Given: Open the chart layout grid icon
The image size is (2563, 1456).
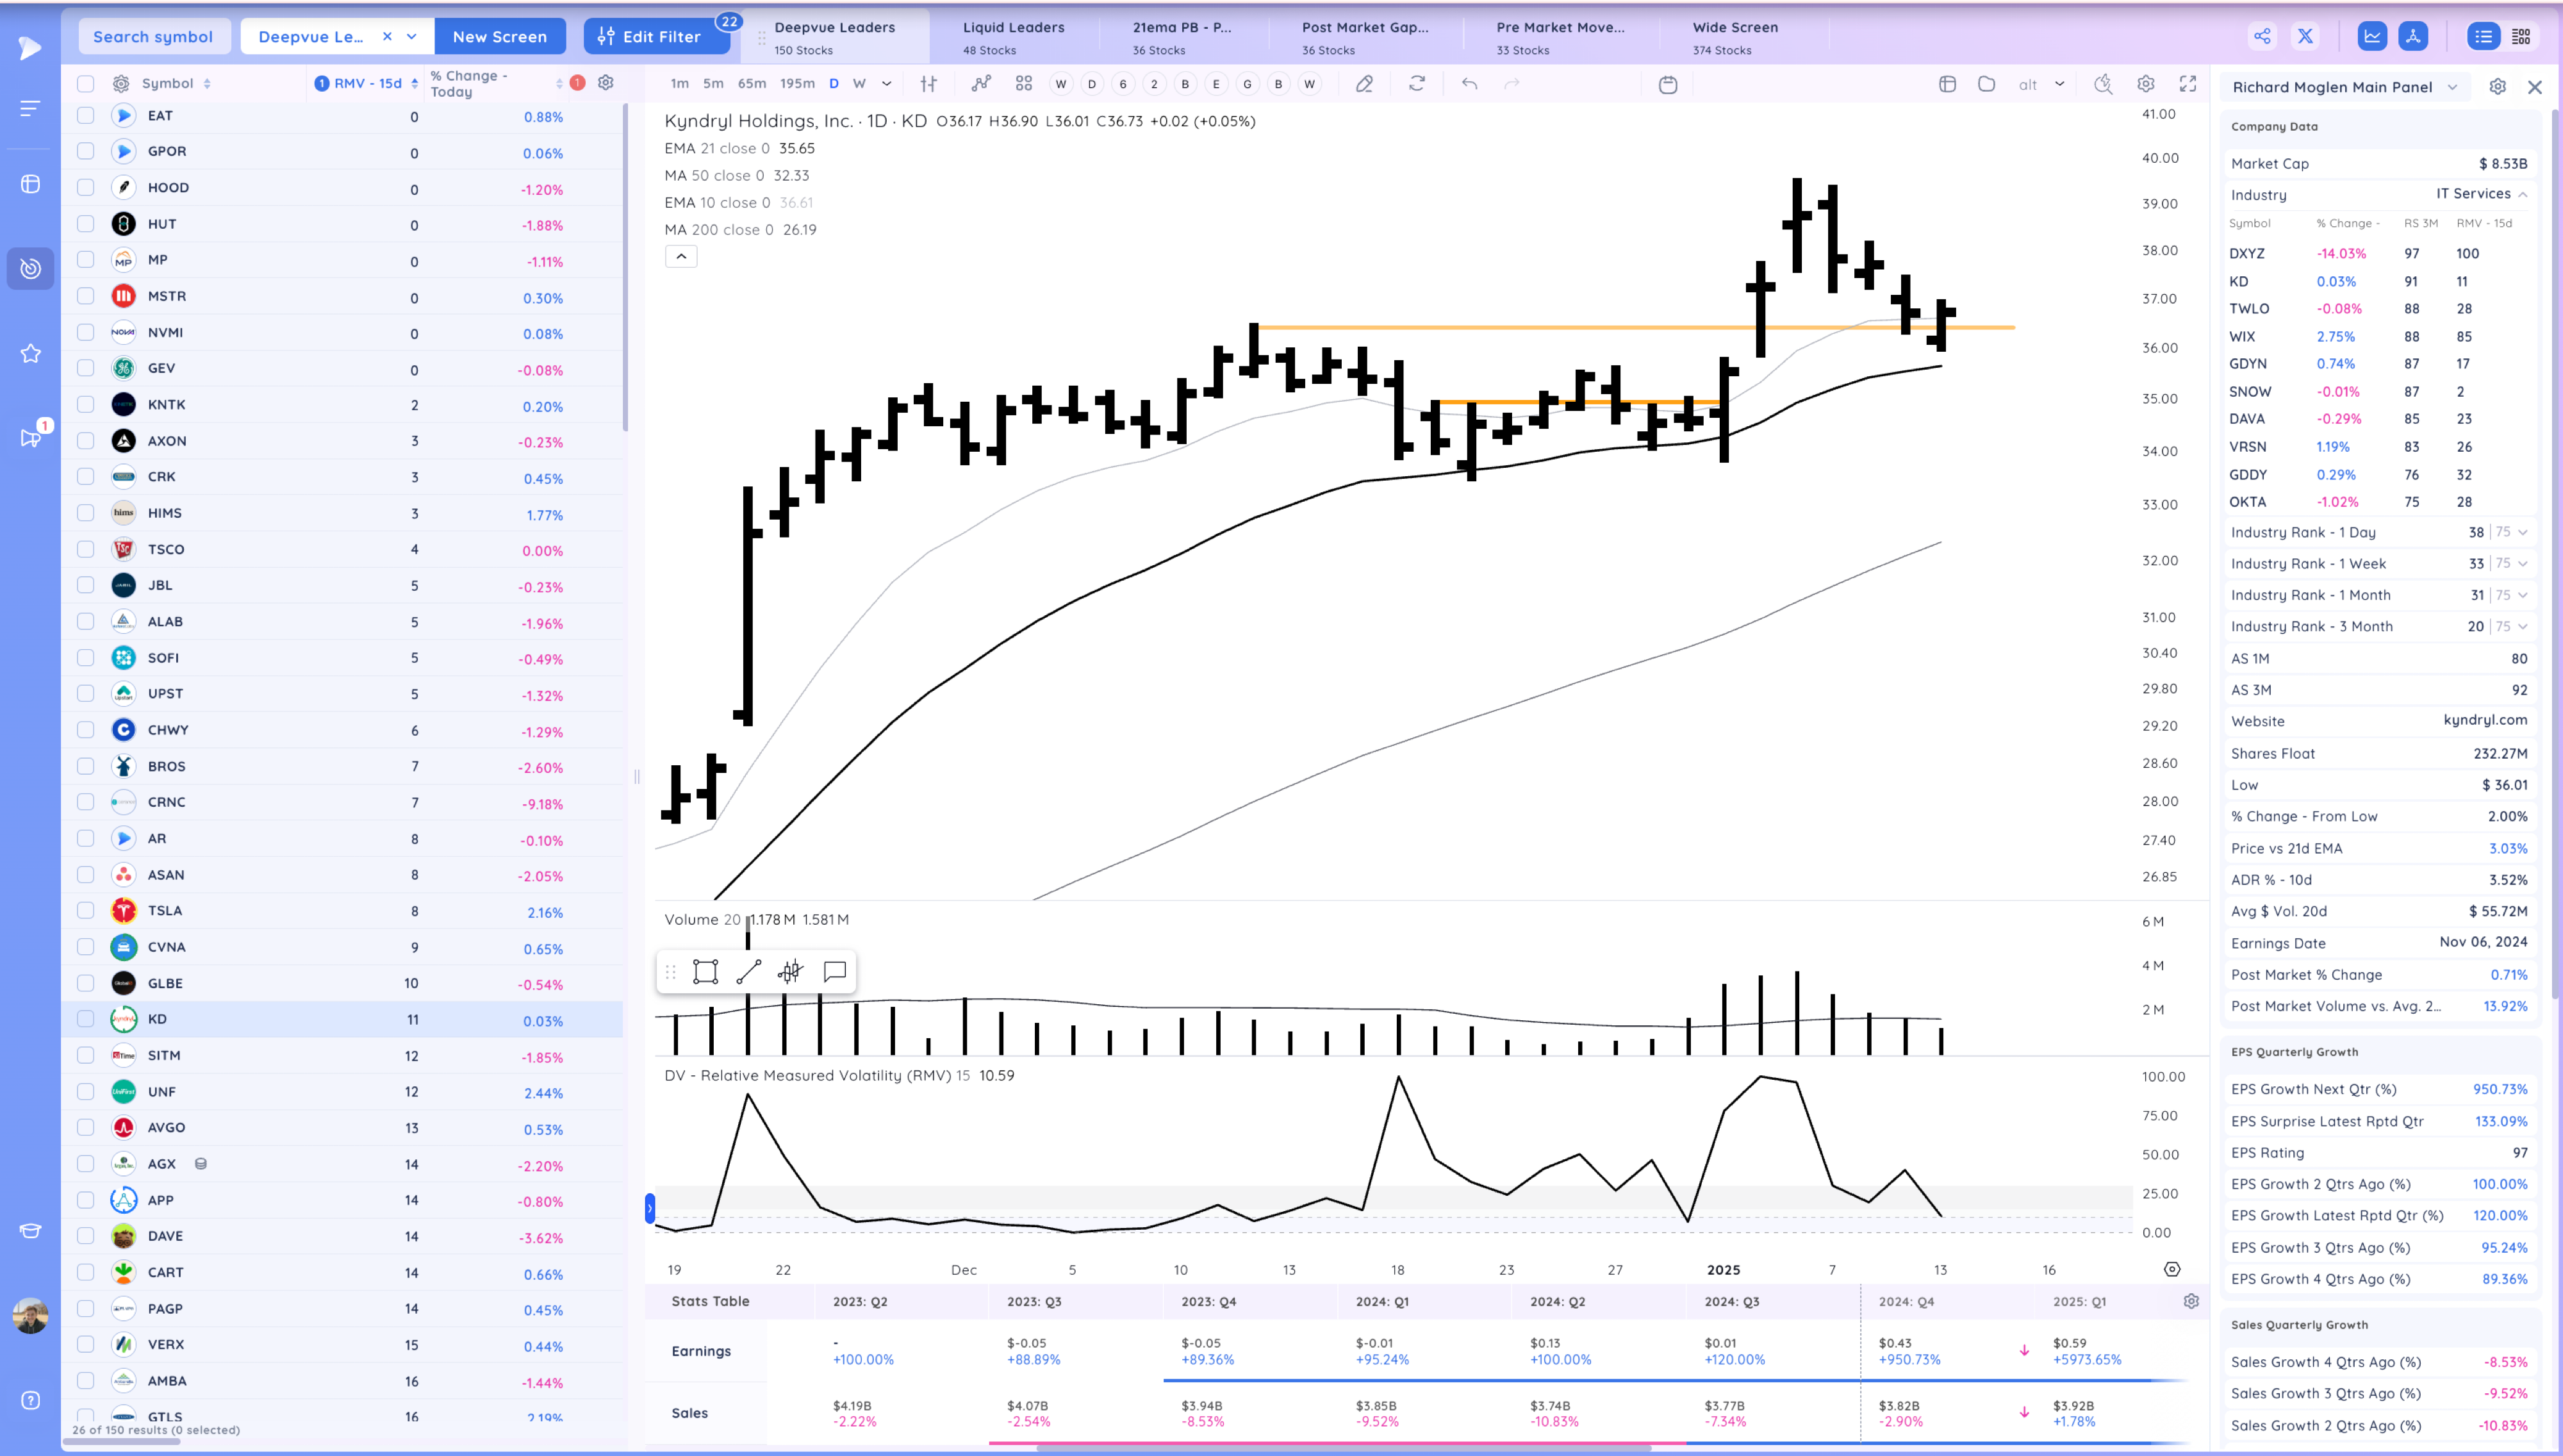Looking at the screenshot, I should pyautogui.click(x=1024, y=84).
